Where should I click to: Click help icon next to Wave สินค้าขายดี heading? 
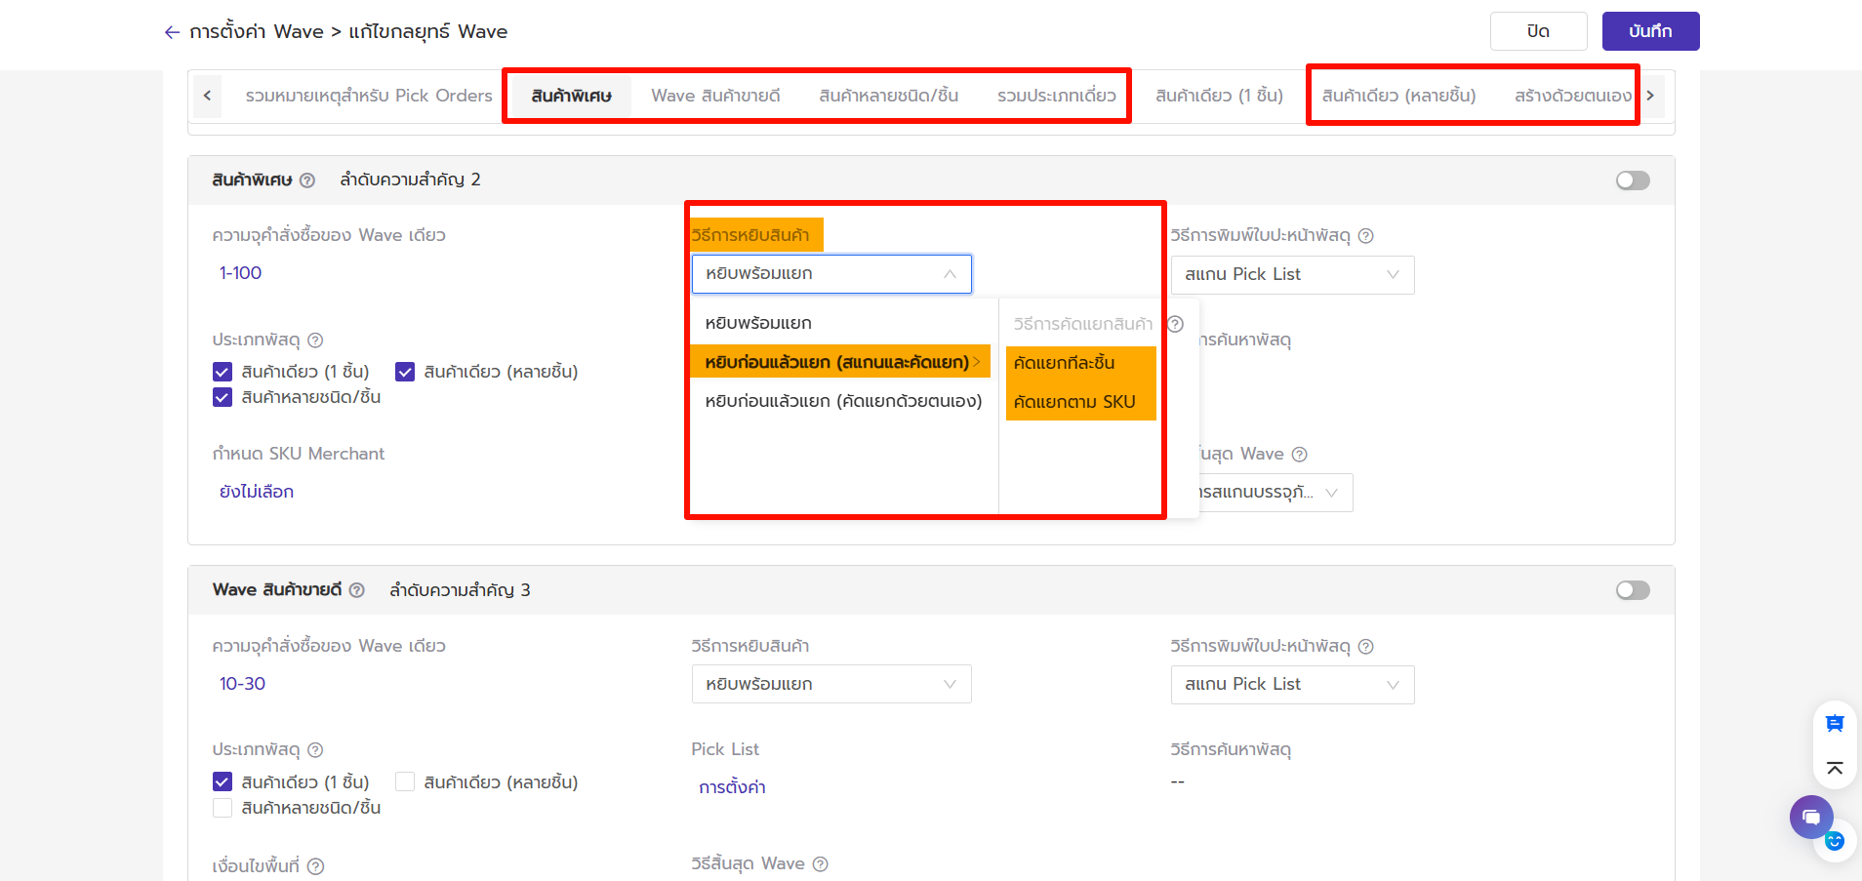pos(357,590)
